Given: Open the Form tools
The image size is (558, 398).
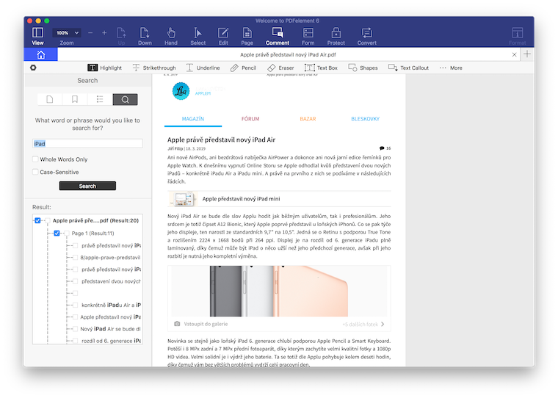Looking at the screenshot, I should [x=308, y=36].
